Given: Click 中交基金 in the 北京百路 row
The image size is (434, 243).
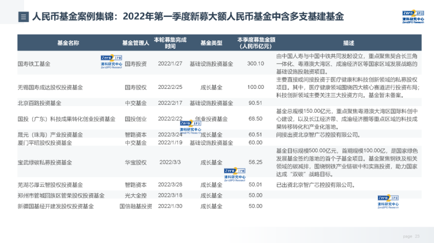Looking at the screenshot, I should click(136, 103).
